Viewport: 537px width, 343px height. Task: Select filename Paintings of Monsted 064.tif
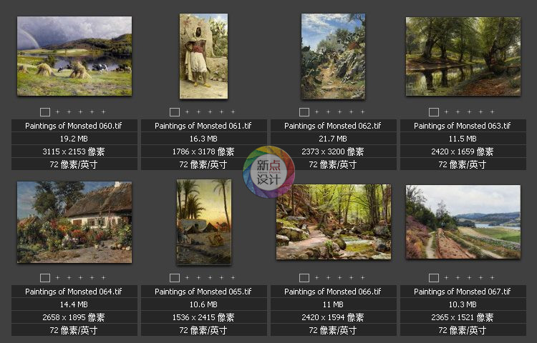pos(74,292)
